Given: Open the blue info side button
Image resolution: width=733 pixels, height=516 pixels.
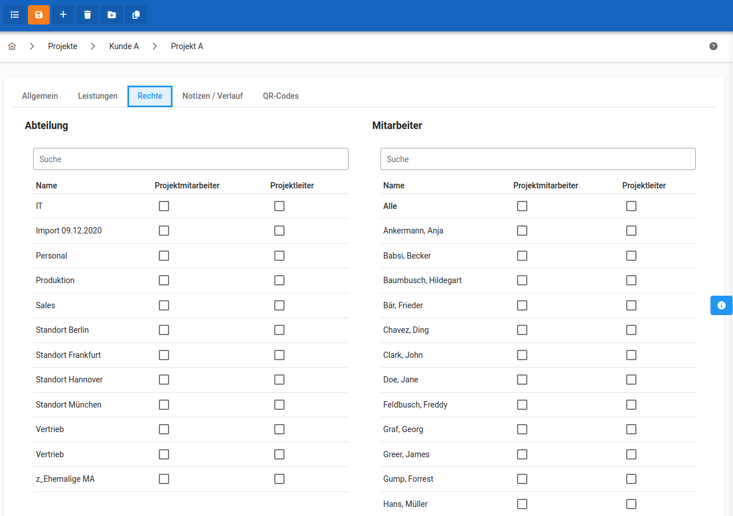Looking at the screenshot, I should tap(722, 305).
